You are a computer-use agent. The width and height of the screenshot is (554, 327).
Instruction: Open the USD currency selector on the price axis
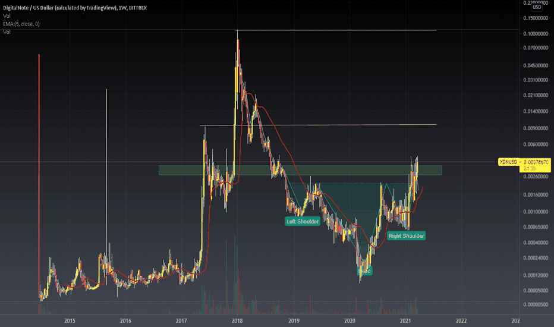537,7
